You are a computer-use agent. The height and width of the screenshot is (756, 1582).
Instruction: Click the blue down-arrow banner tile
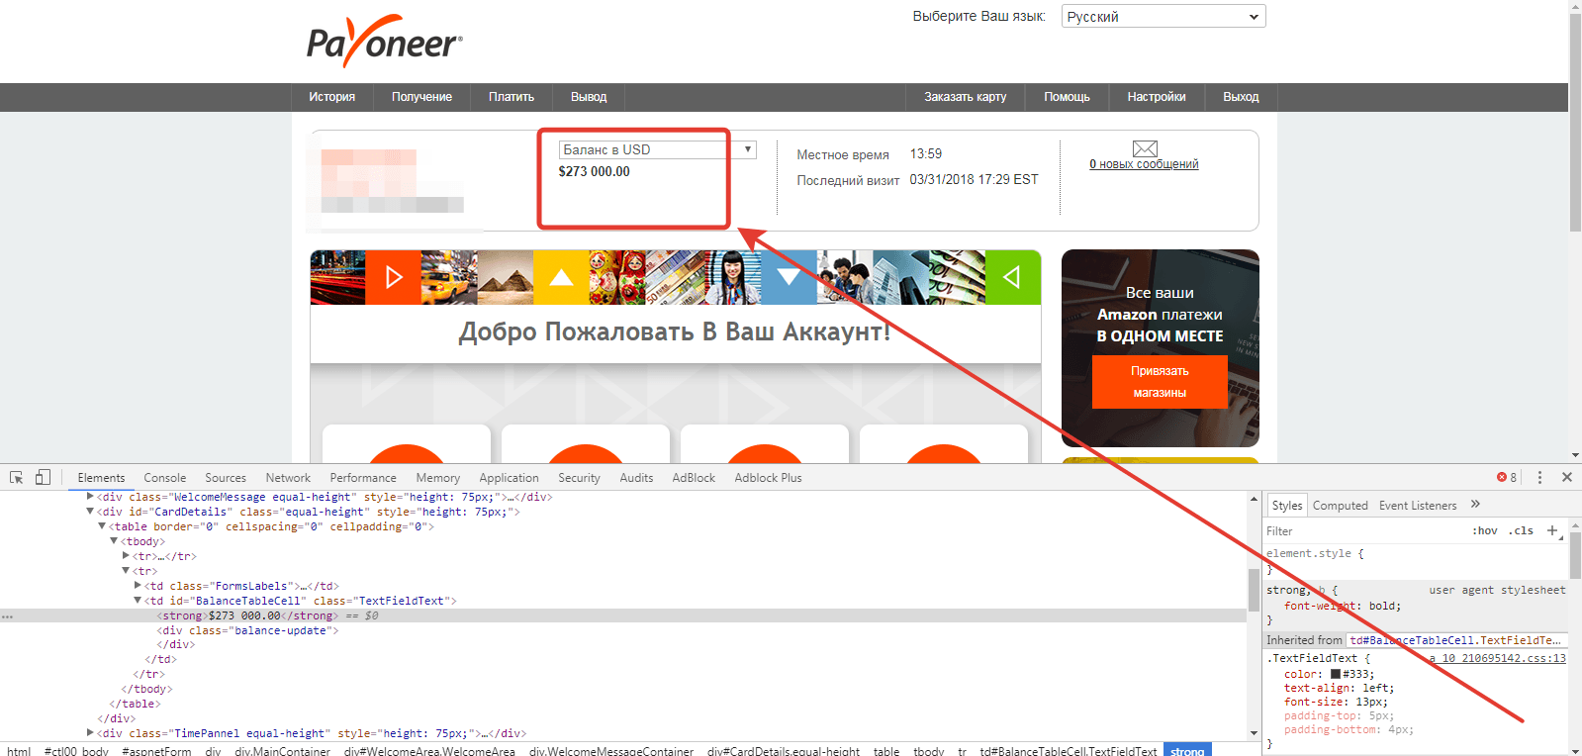[789, 277]
